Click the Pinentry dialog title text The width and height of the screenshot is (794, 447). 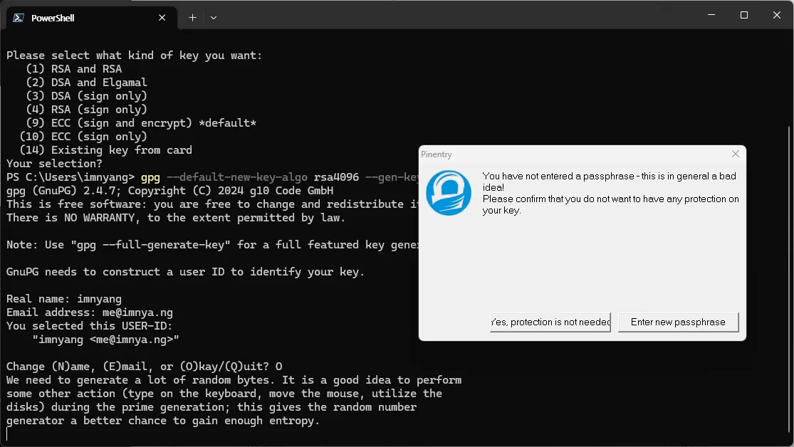pos(436,154)
